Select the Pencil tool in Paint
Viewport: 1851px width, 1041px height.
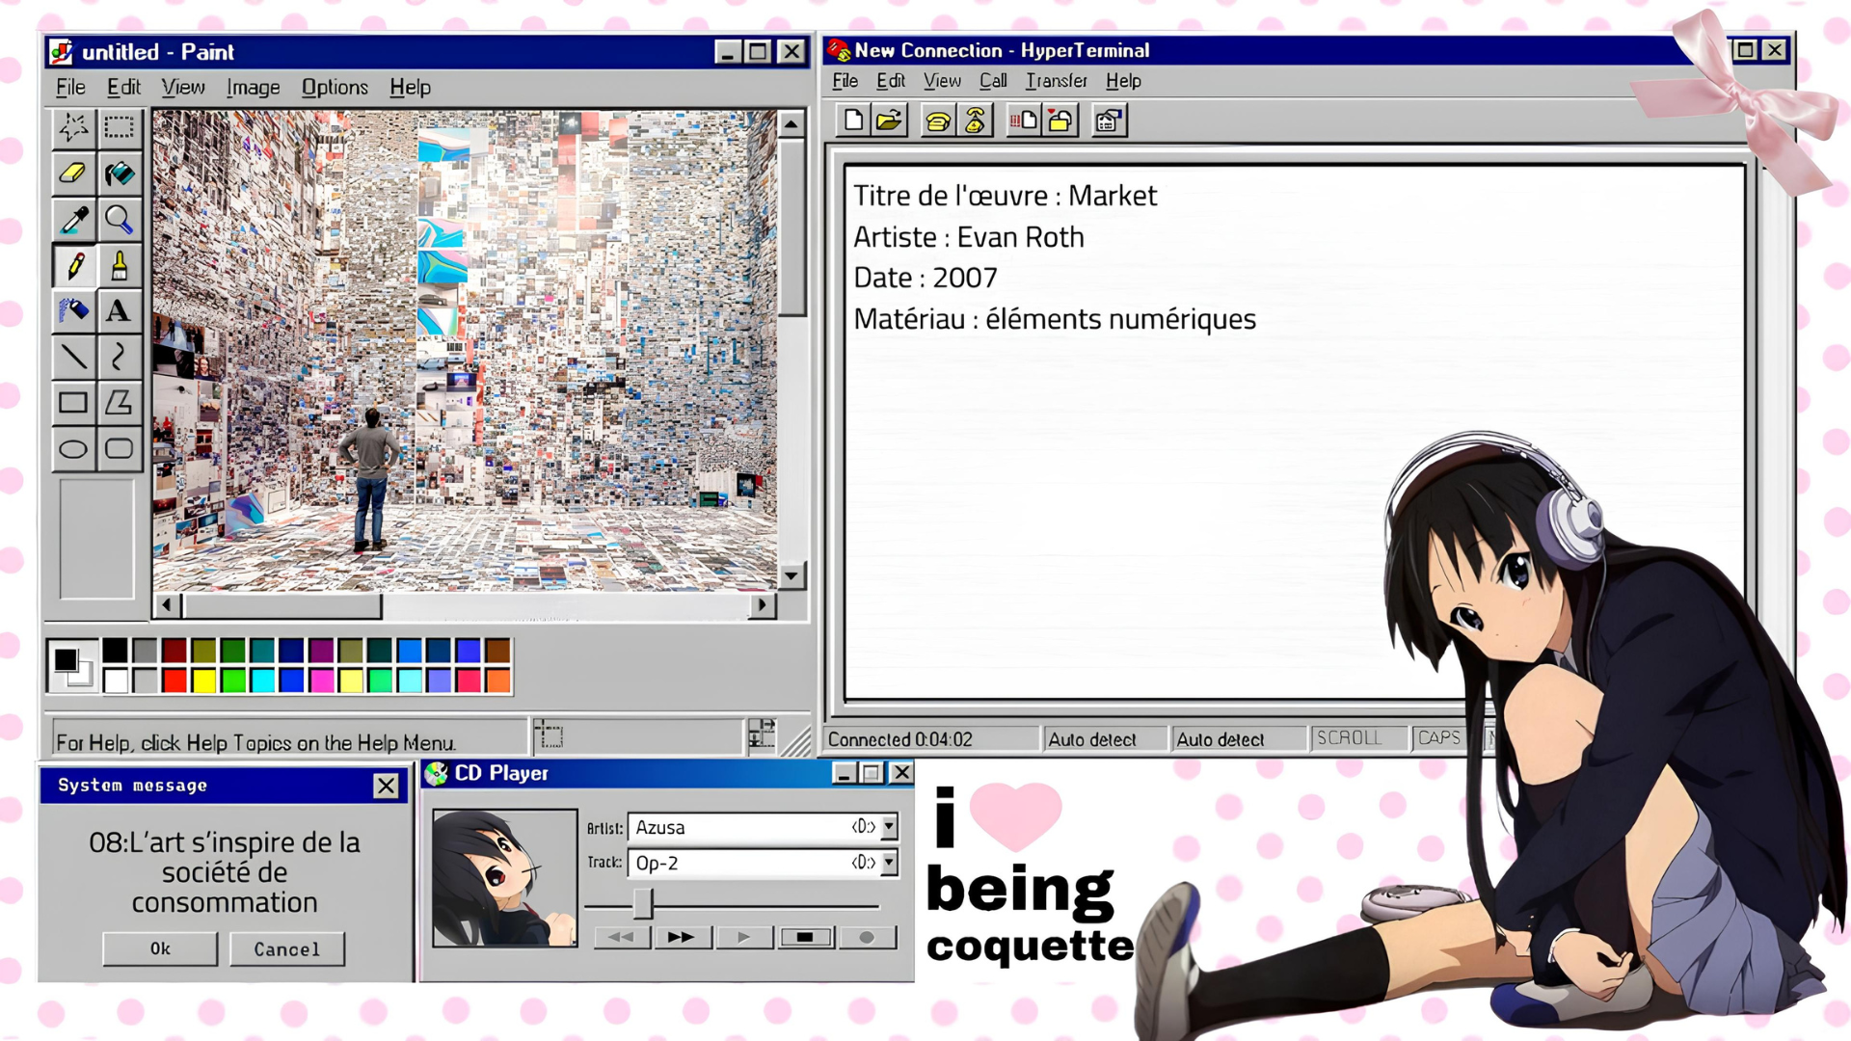(73, 265)
